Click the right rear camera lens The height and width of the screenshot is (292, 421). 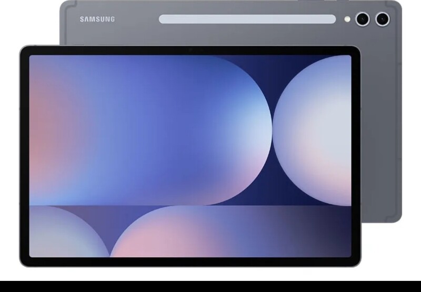click(x=383, y=19)
